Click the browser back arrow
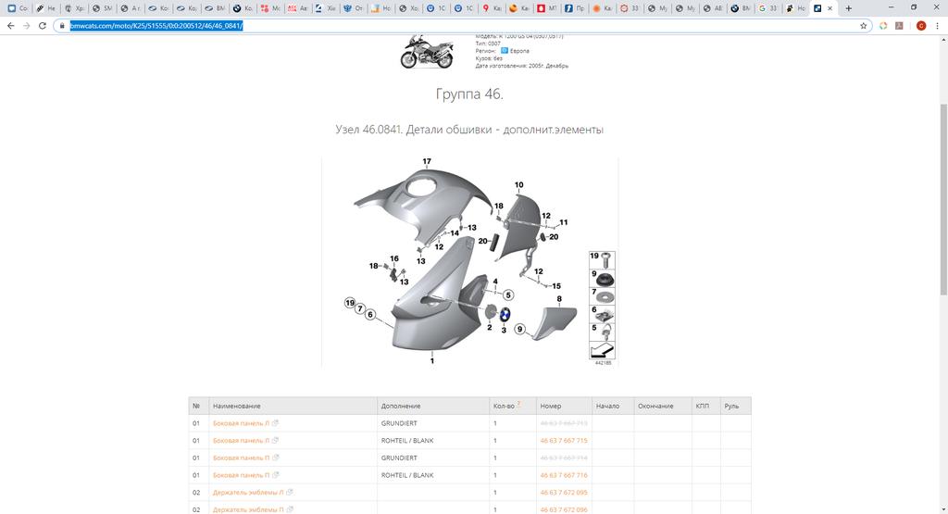 [x=10, y=26]
